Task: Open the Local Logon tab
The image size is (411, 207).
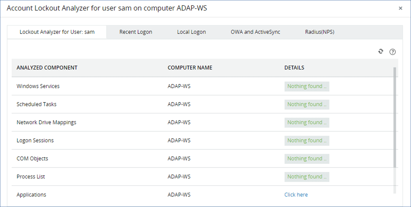Action: pyautogui.click(x=191, y=32)
